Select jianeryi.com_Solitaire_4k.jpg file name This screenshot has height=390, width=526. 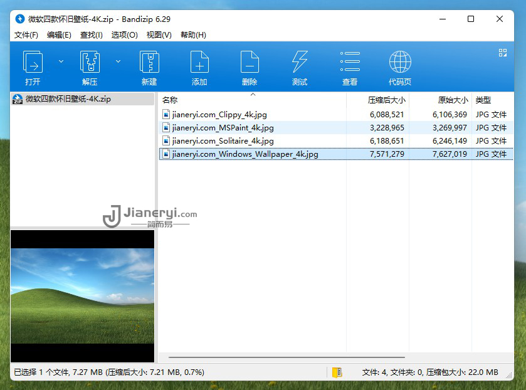223,141
